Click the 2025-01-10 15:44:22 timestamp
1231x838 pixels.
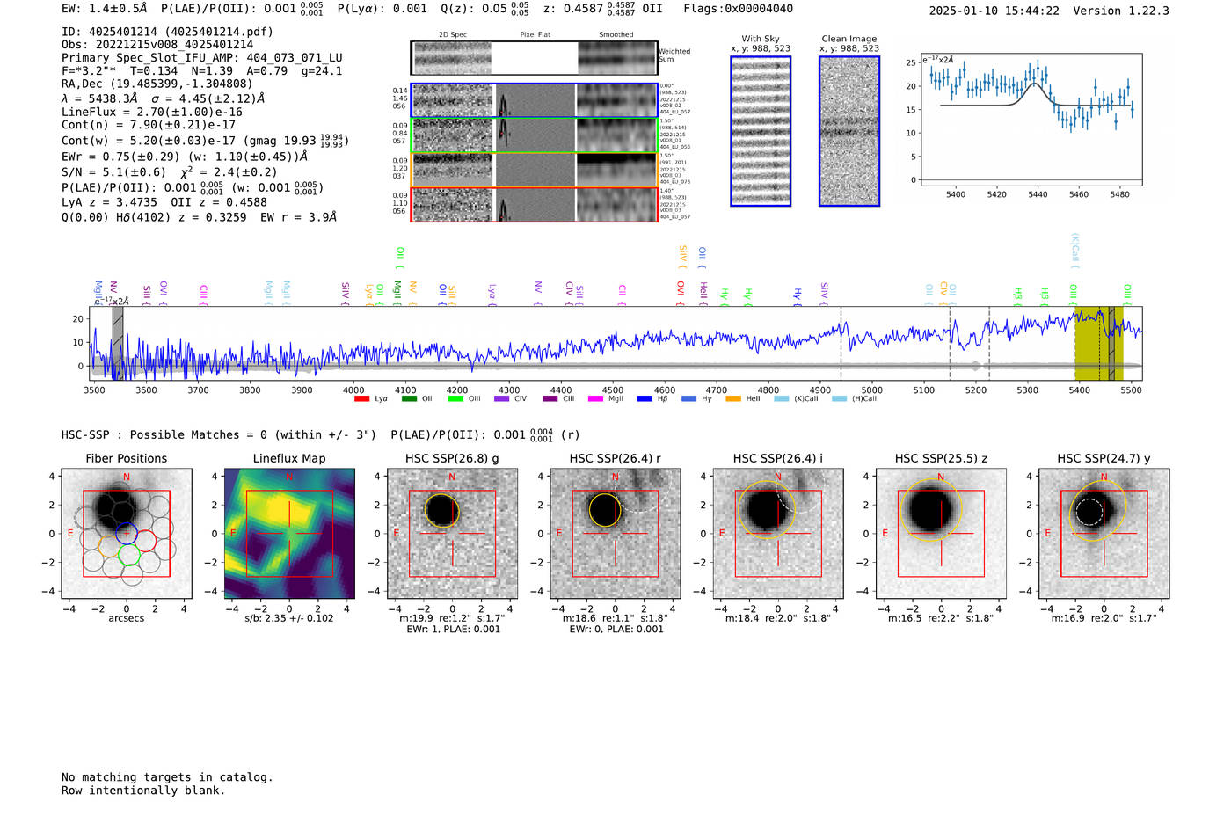[994, 11]
